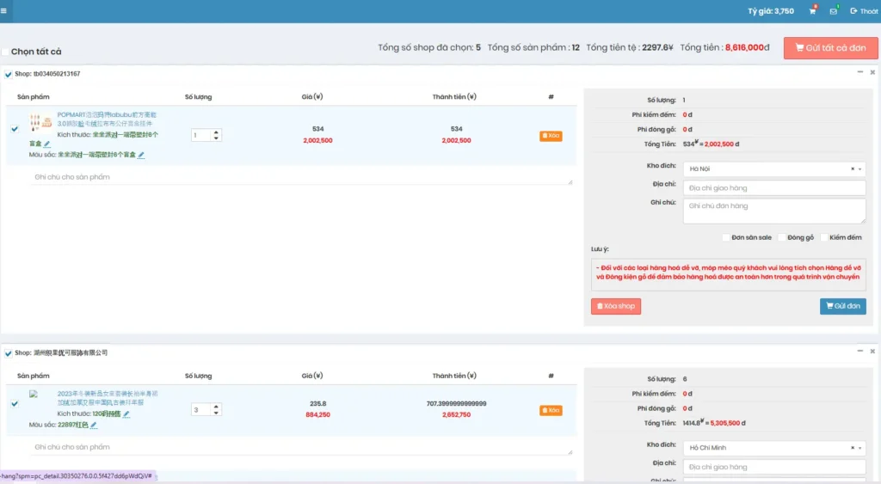881x484 pixels.
Task: Edit Màu sắc of the POPMART product
Action: click(141, 155)
